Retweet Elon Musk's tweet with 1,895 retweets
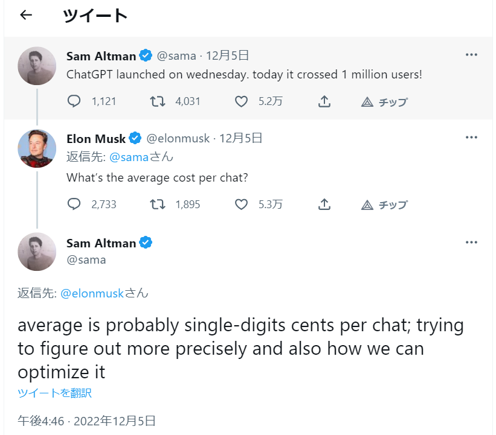496x435 pixels. pyautogui.click(x=157, y=205)
